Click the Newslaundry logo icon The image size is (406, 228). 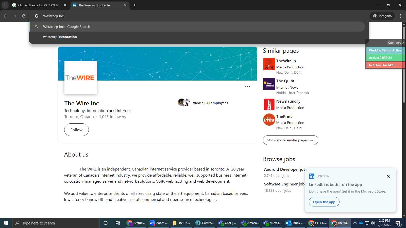tap(269, 104)
